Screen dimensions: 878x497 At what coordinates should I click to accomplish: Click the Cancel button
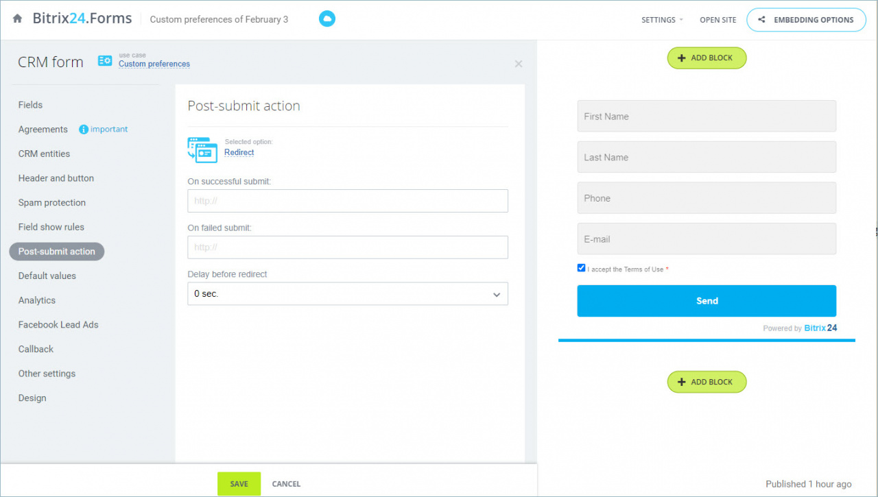286,484
